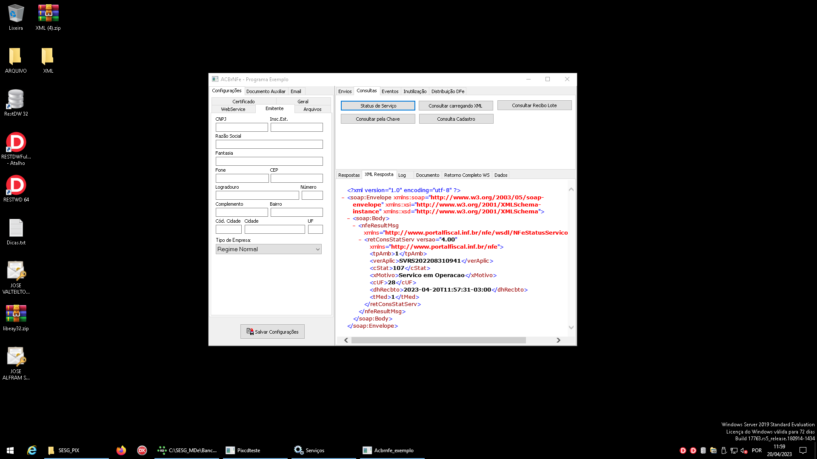Launch Internet Explorer from taskbar
Screen dimensions: 817x459
32,450
